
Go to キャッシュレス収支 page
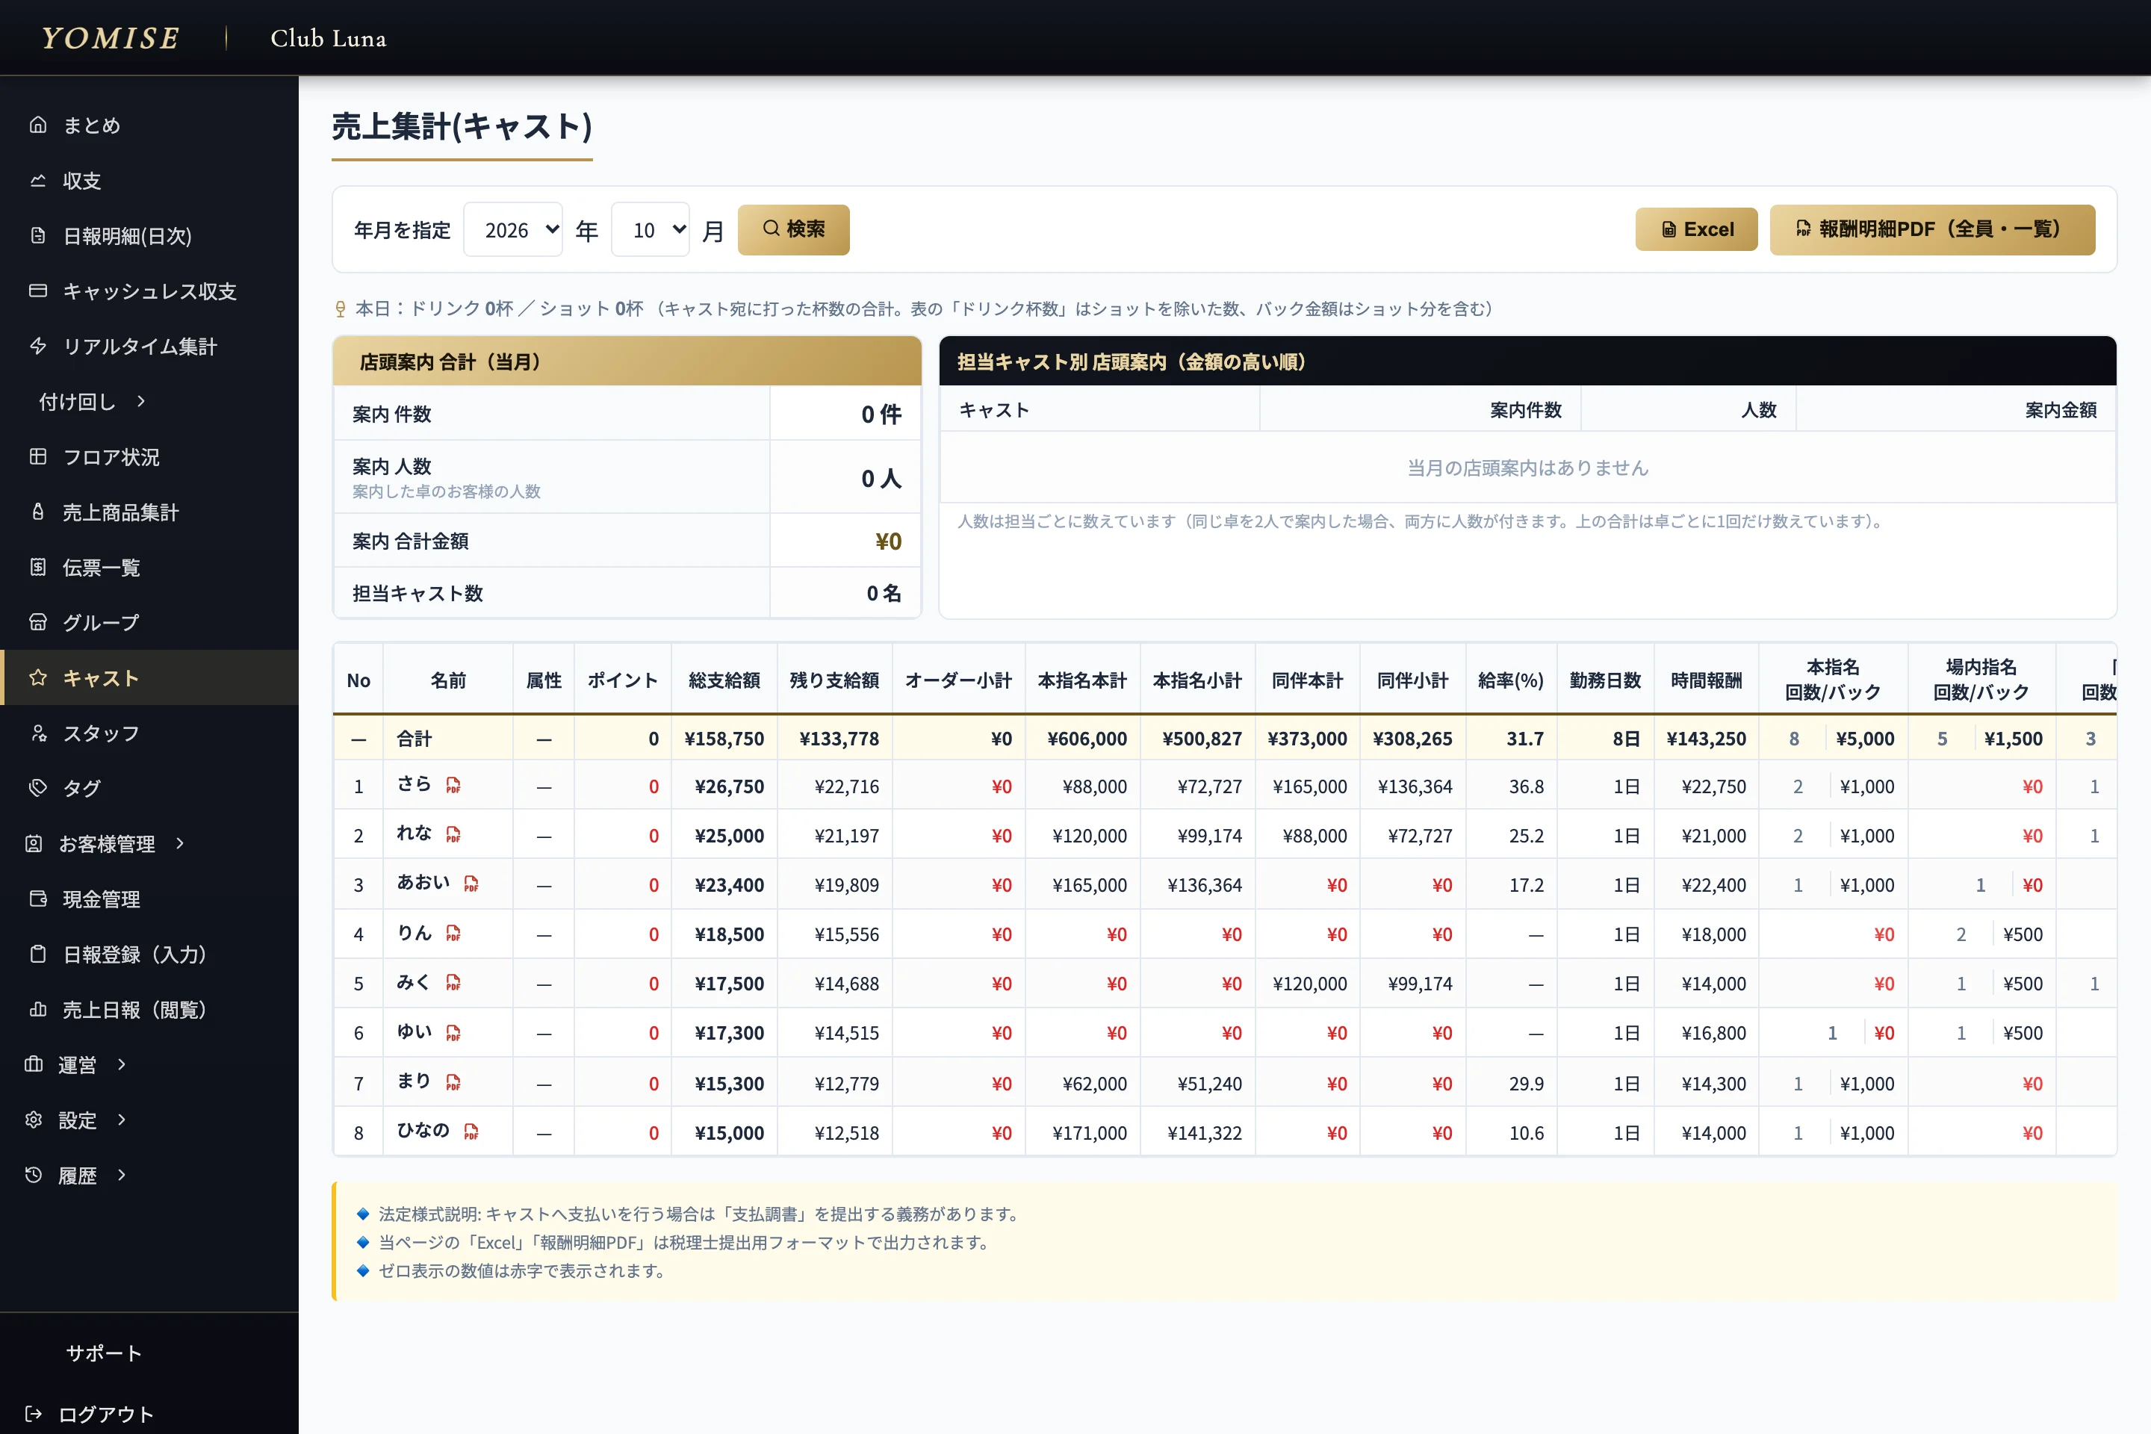149,291
